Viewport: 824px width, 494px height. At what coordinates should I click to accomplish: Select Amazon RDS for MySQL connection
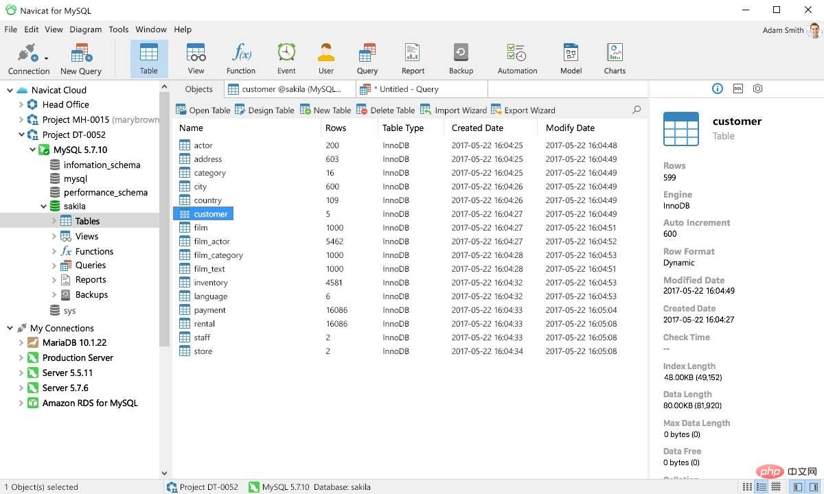coord(90,403)
